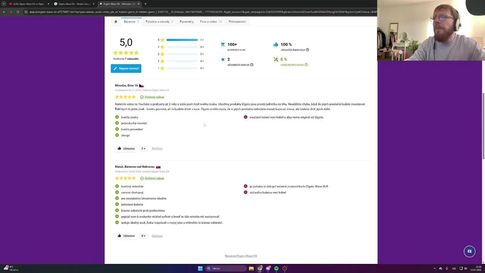This screenshot has width=485, height=273.
Task: Click the alza.cz address bar
Action: [201, 12]
